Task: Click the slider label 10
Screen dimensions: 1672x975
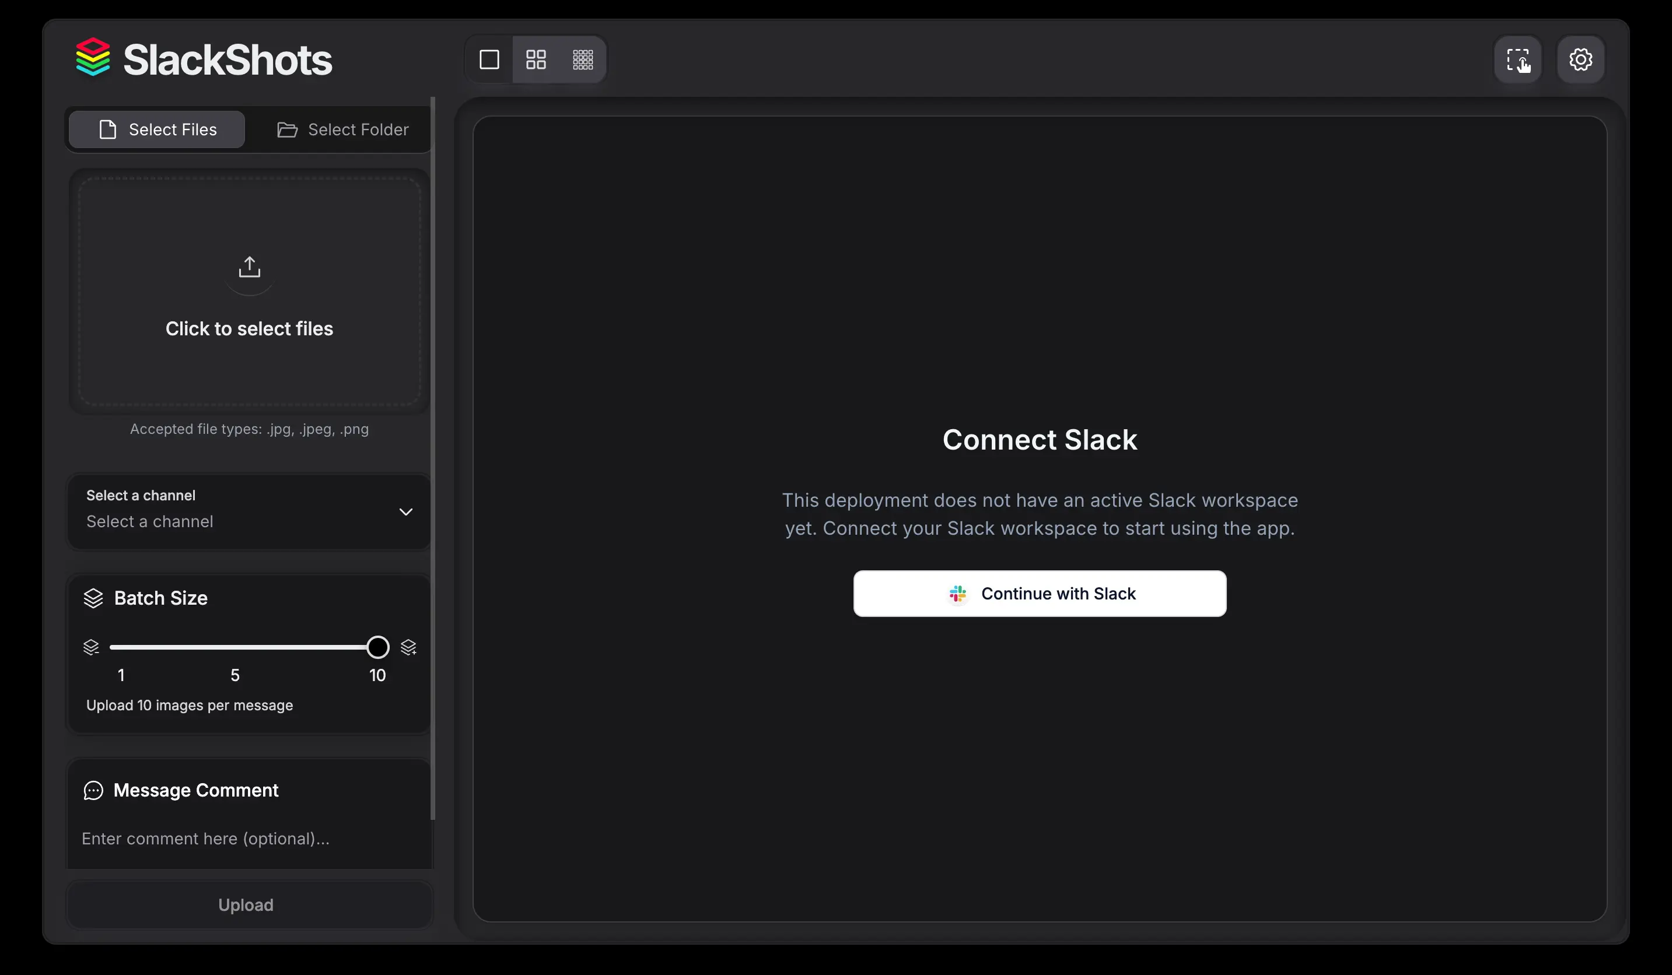Action: pos(377,675)
